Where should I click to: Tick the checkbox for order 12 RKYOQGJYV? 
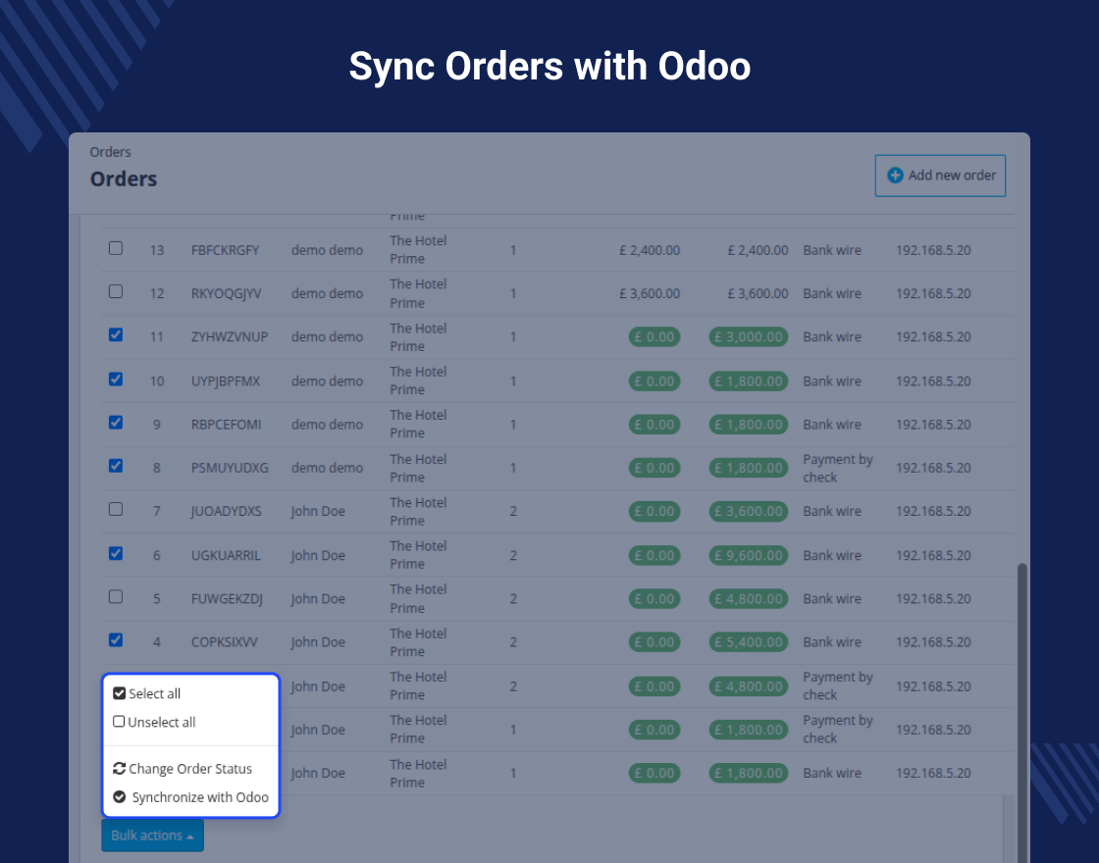coord(116,291)
